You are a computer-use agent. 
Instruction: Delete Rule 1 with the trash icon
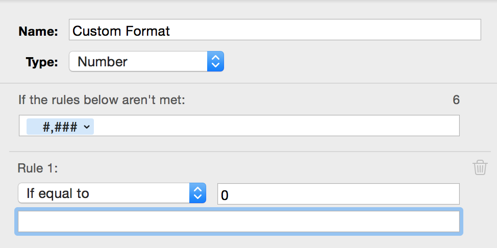[480, 167]
